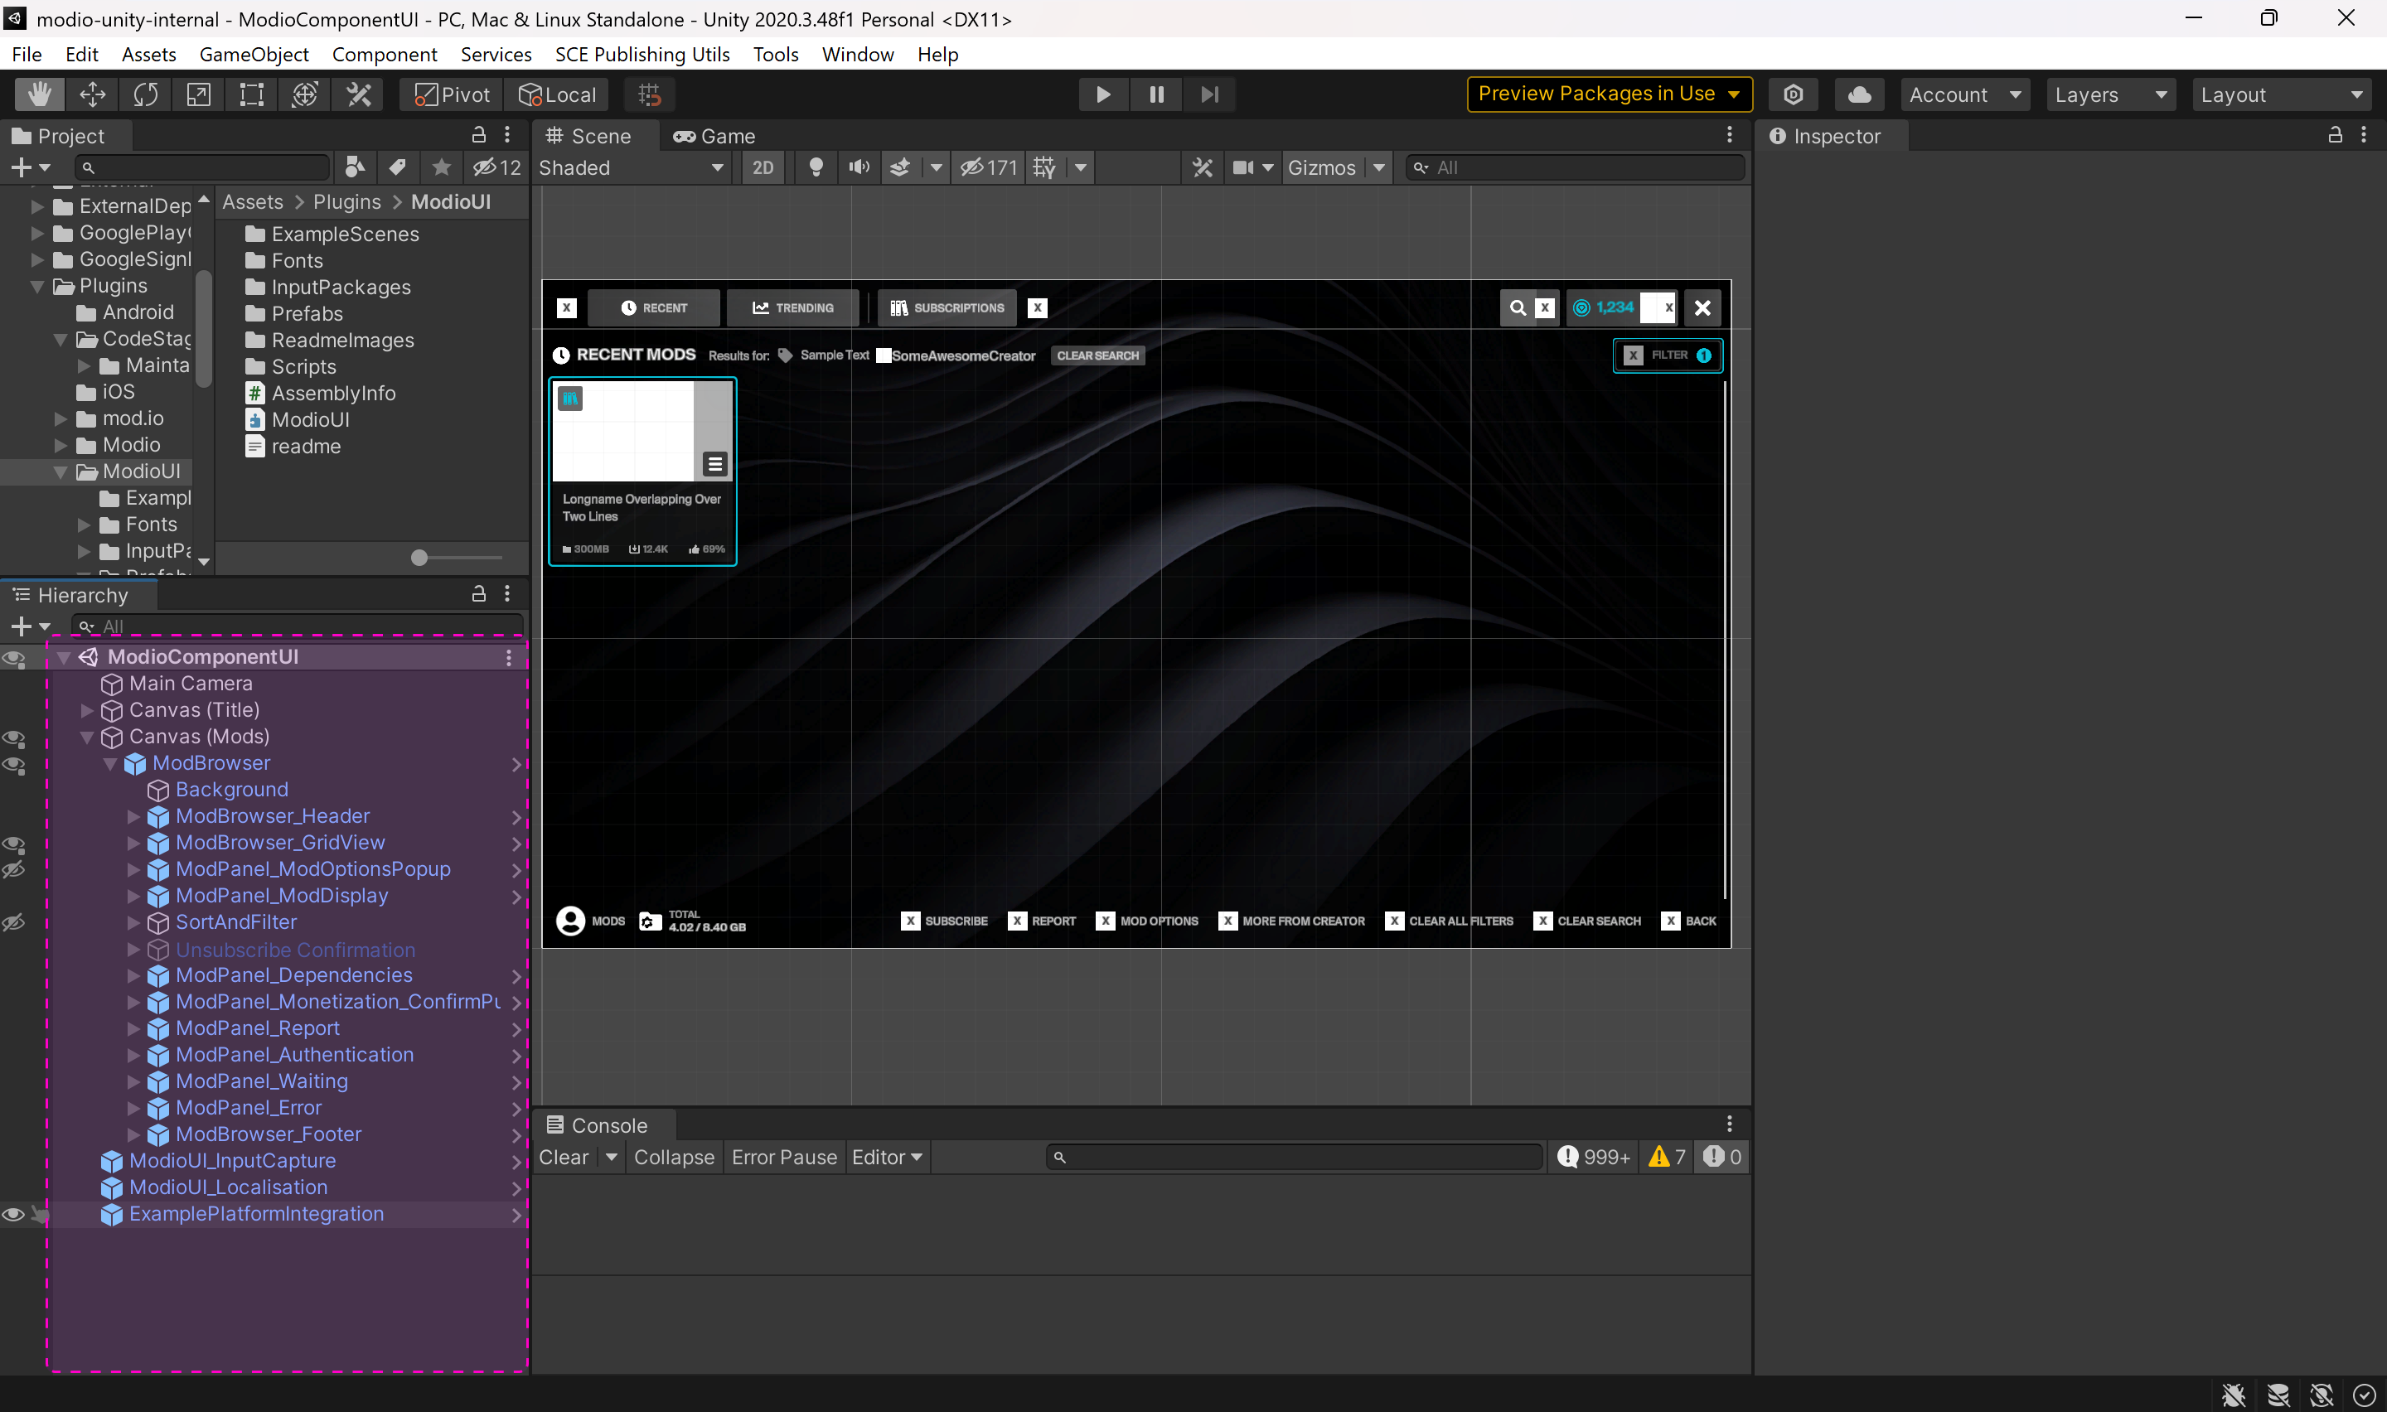Collapse the Plugins folder
2387x1412 pixels.
click(38, 285)
